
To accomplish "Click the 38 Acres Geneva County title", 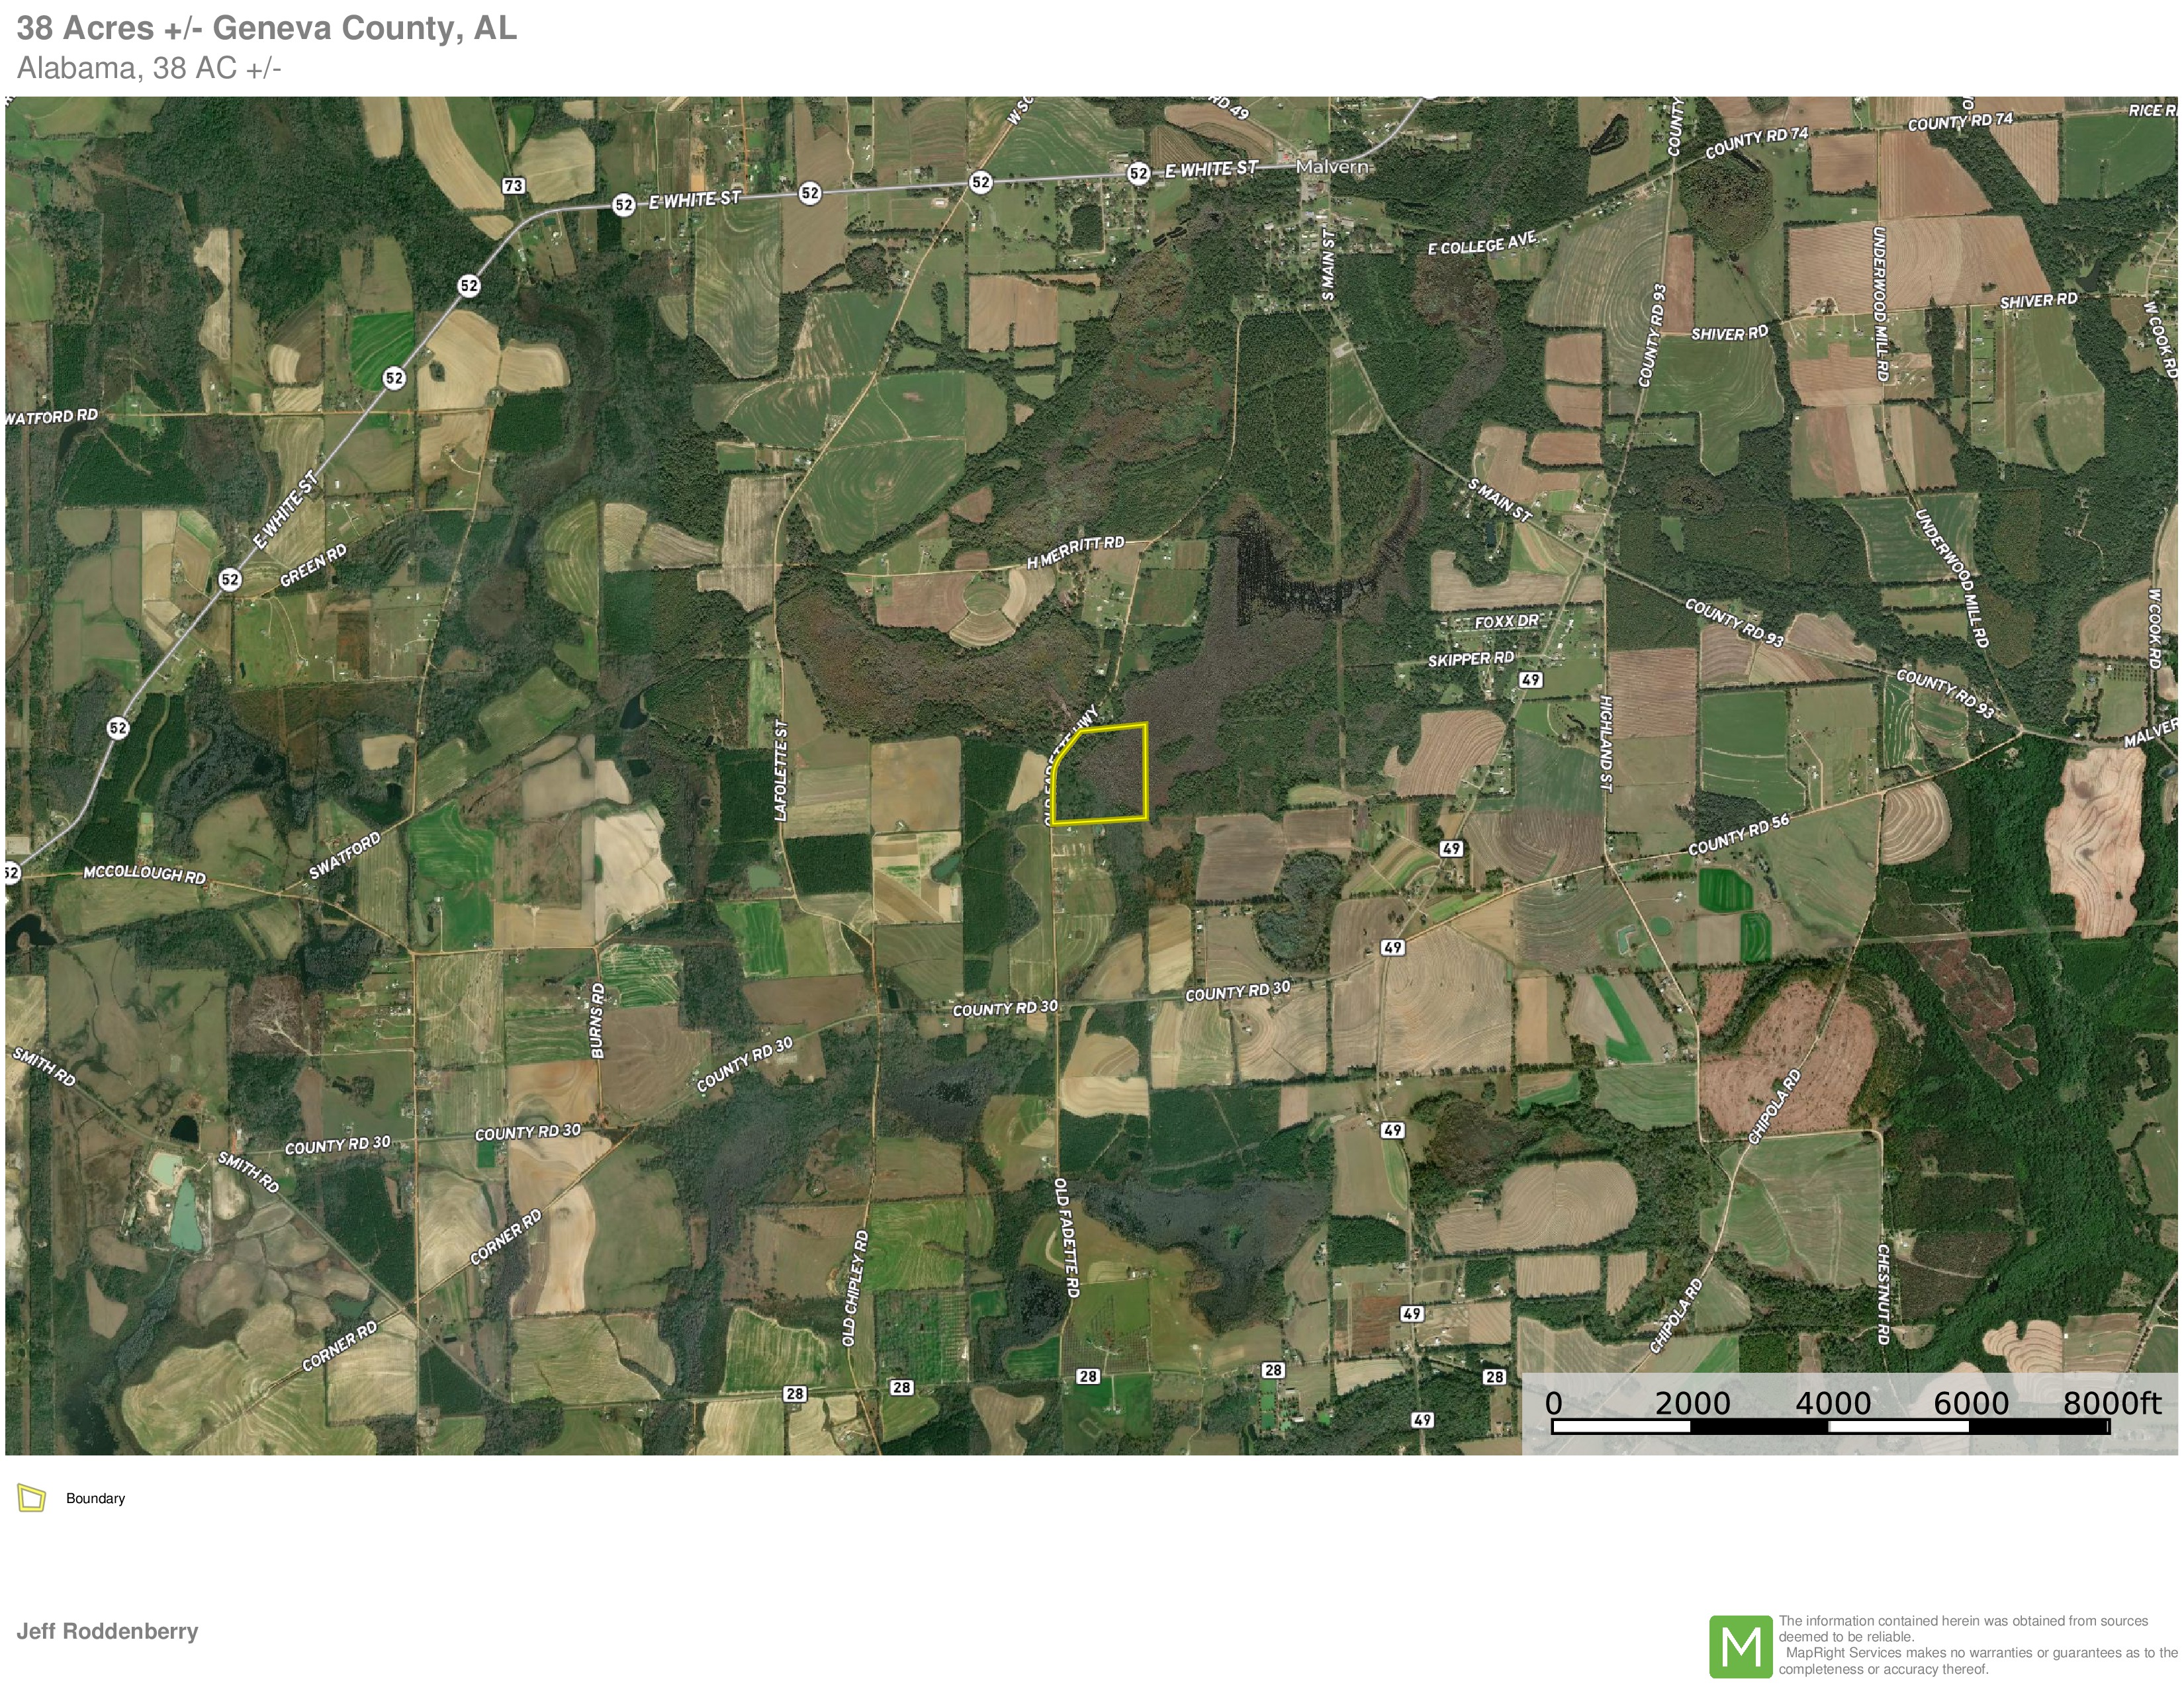I will (x=267, y=28).
